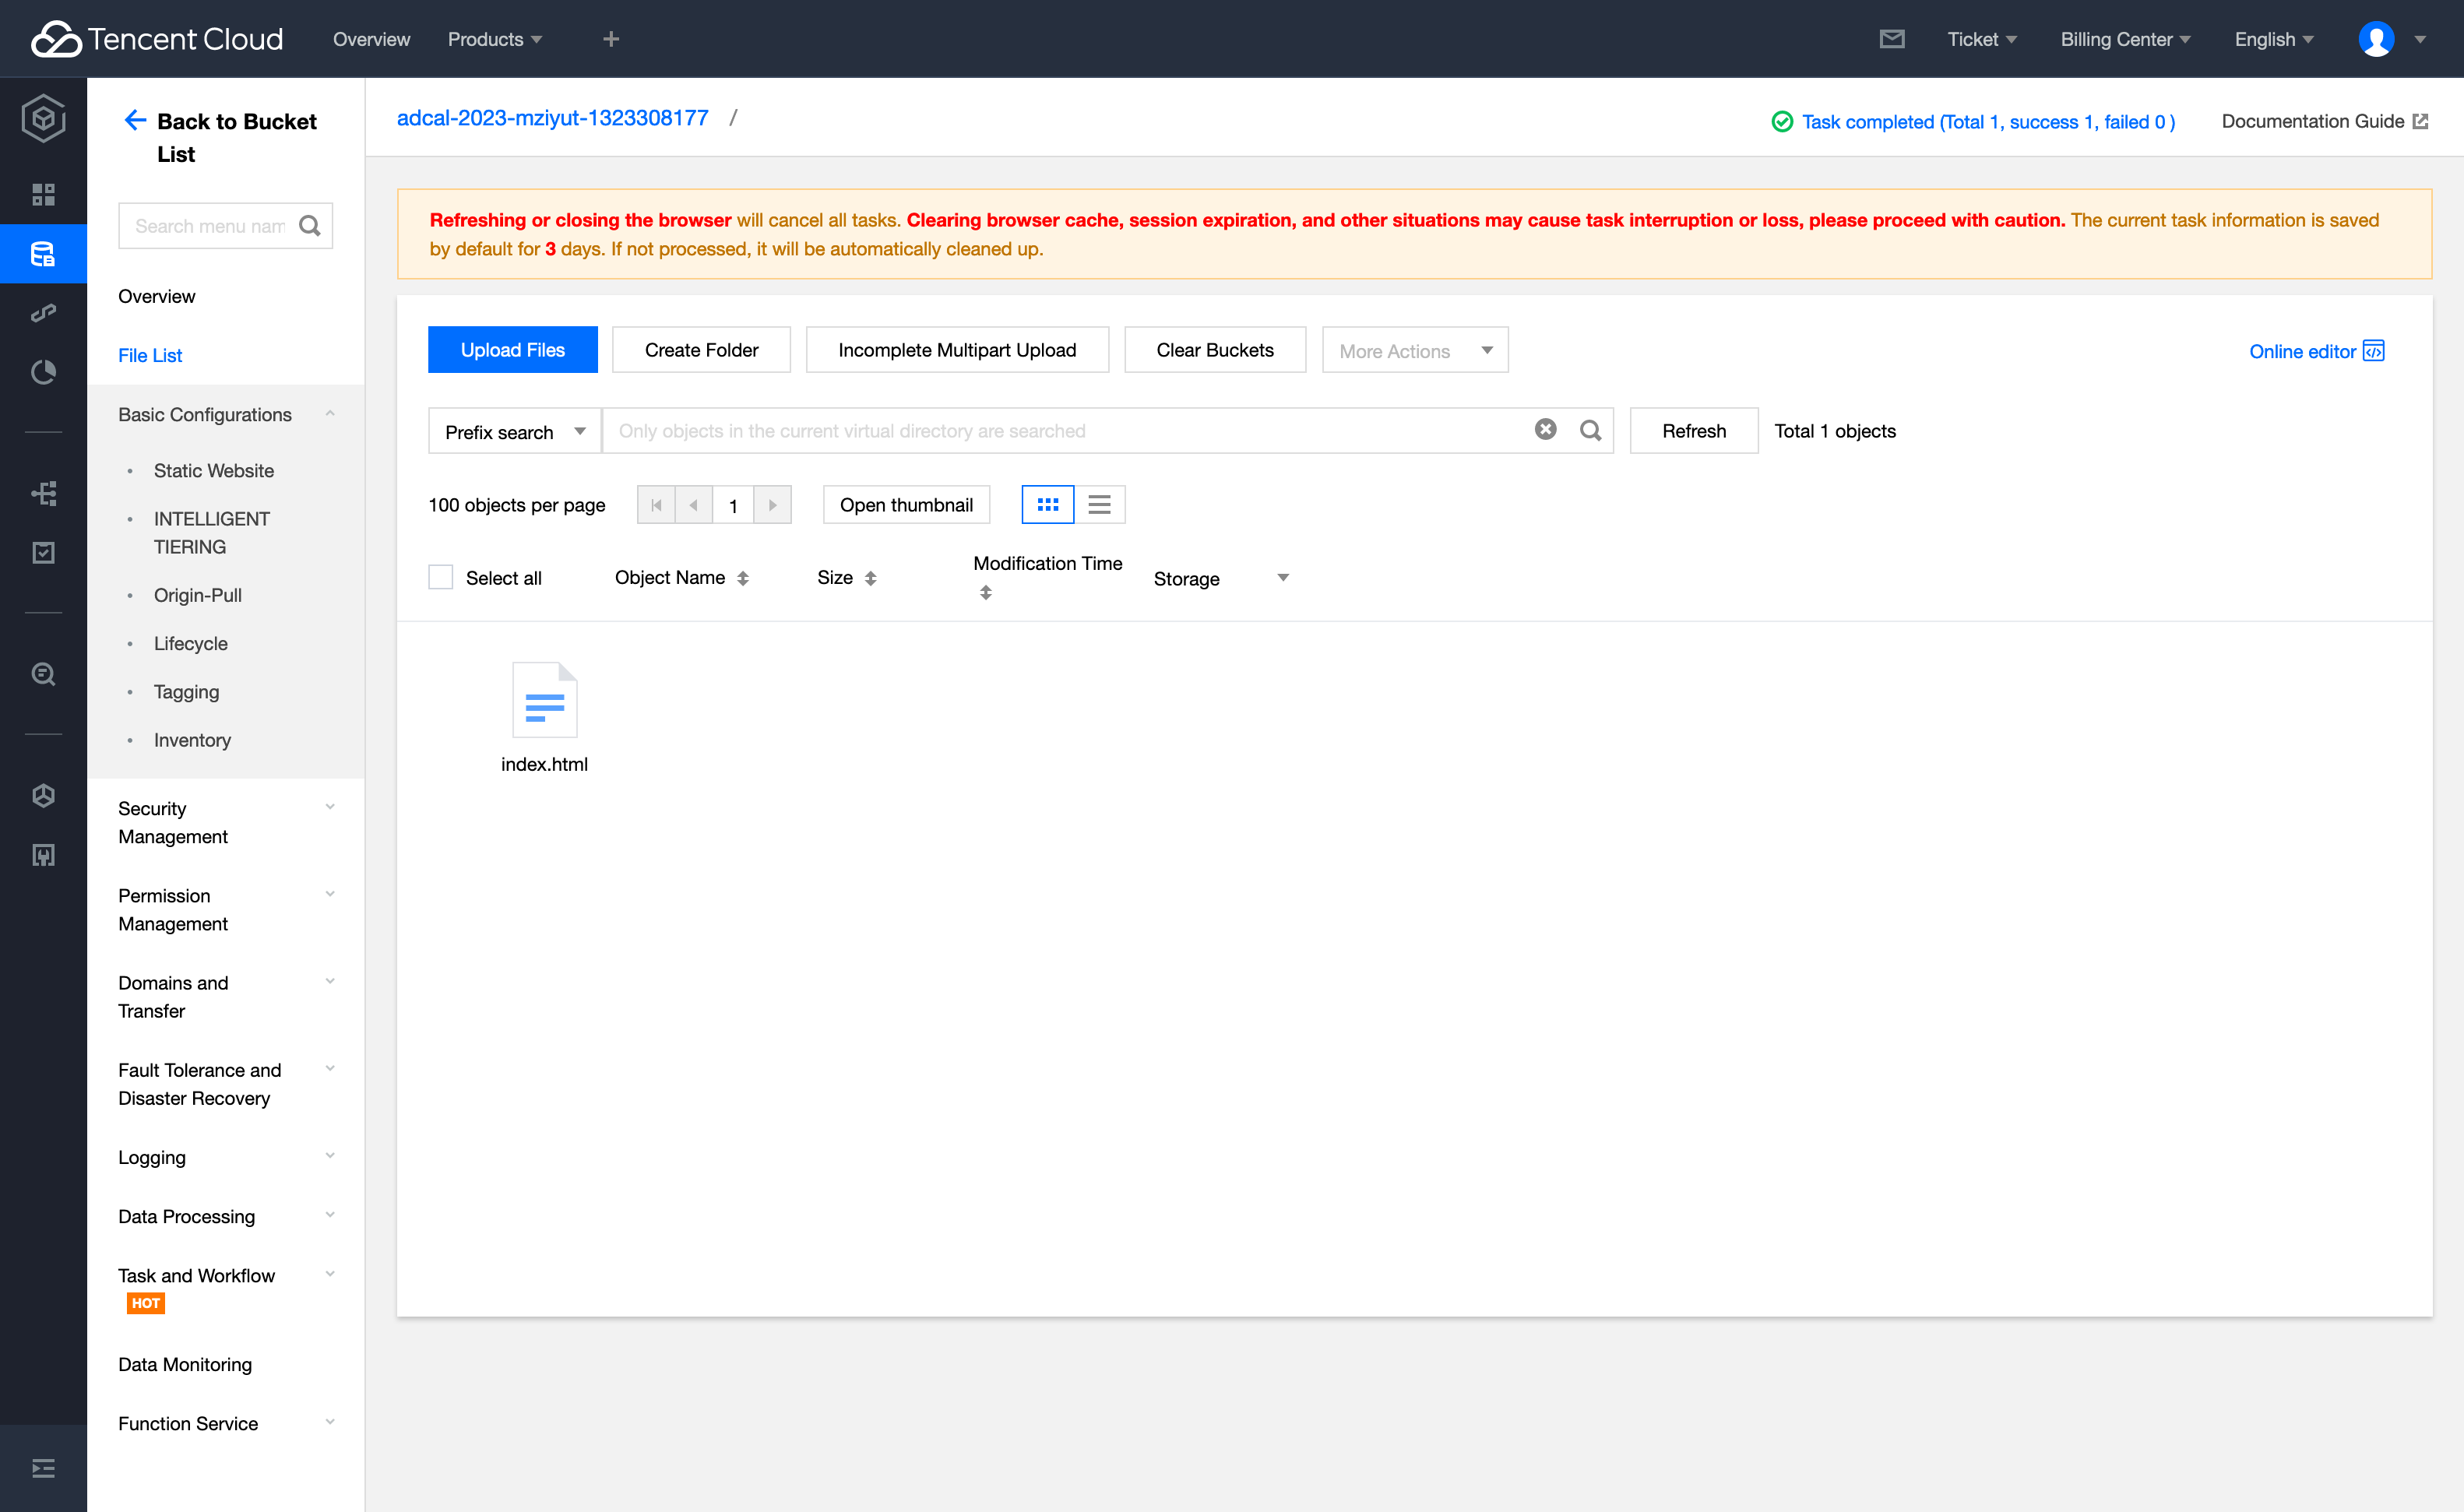Expand the Security Management section
This screenshot has height=1512, width=2464.
(330, 807)
